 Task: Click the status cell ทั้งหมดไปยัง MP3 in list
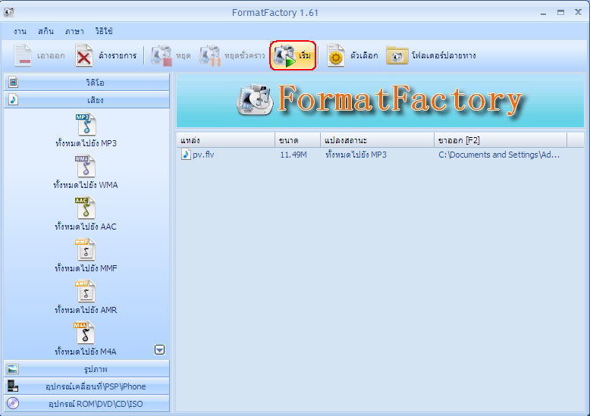pyautogui.click(x=356, y=155)
